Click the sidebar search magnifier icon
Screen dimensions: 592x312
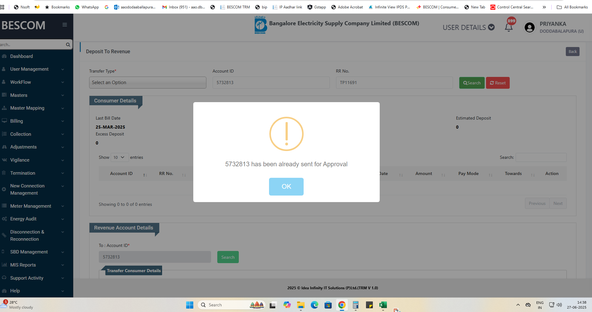(x=68, y=45)
